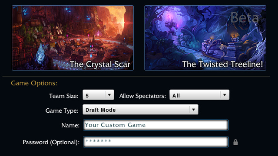The width and height of the screenshot is (278, 156).
Task: Expand the Game Type dropdown arrow
Action: pos(193,110)
